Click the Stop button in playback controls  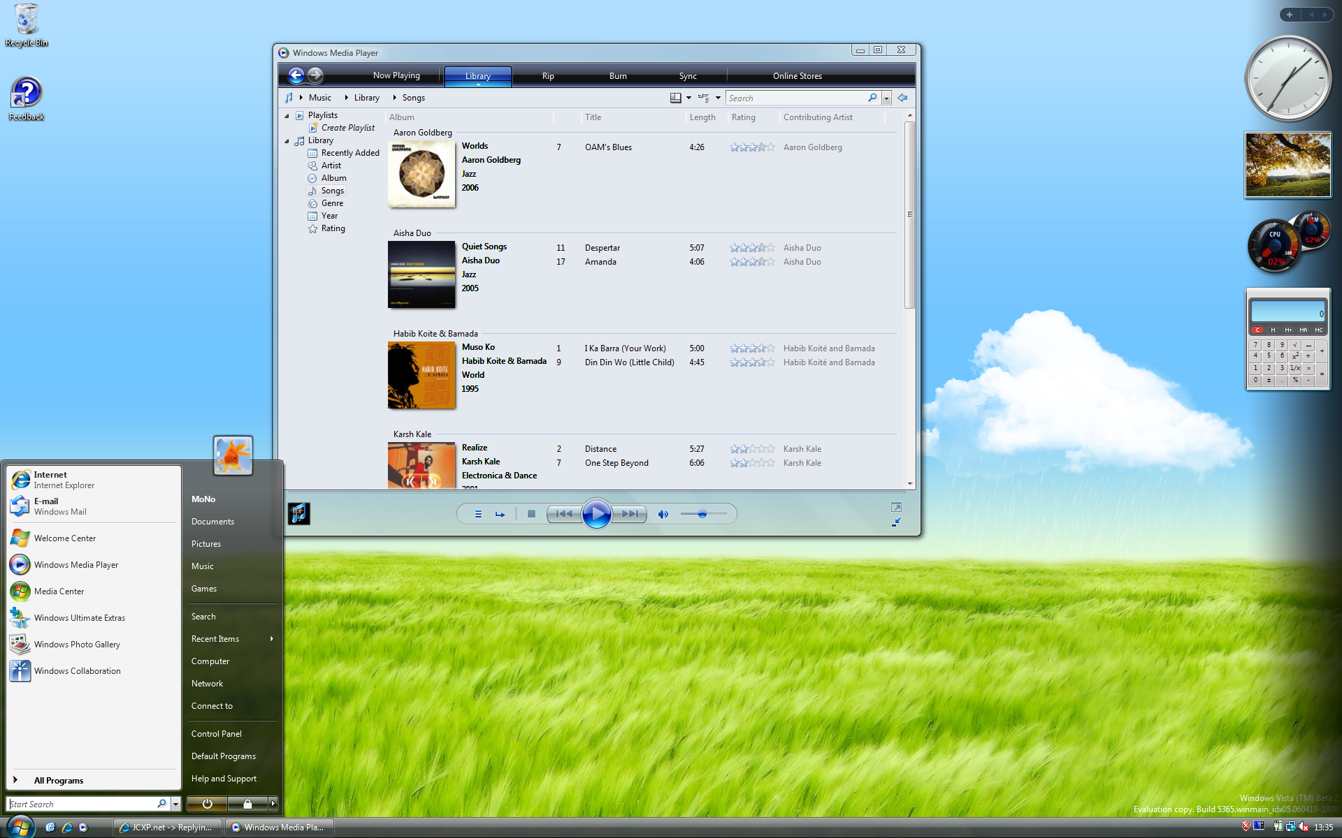[531, 514]
